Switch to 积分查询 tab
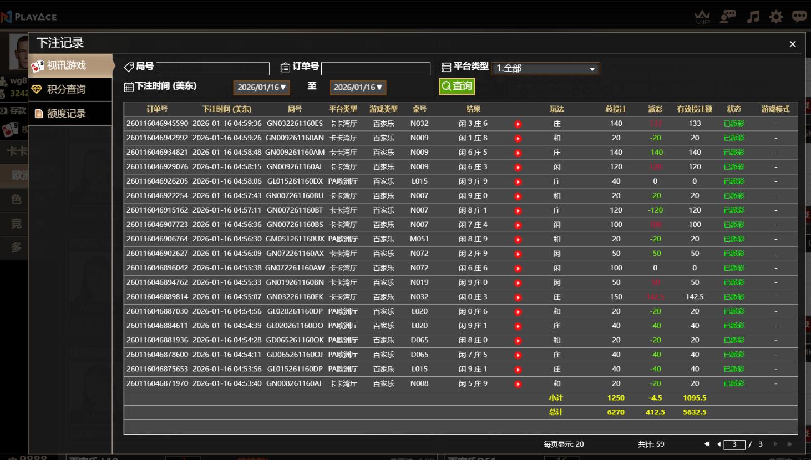The width and height of the screenshot is (811, 460). (x=67, y=89)
